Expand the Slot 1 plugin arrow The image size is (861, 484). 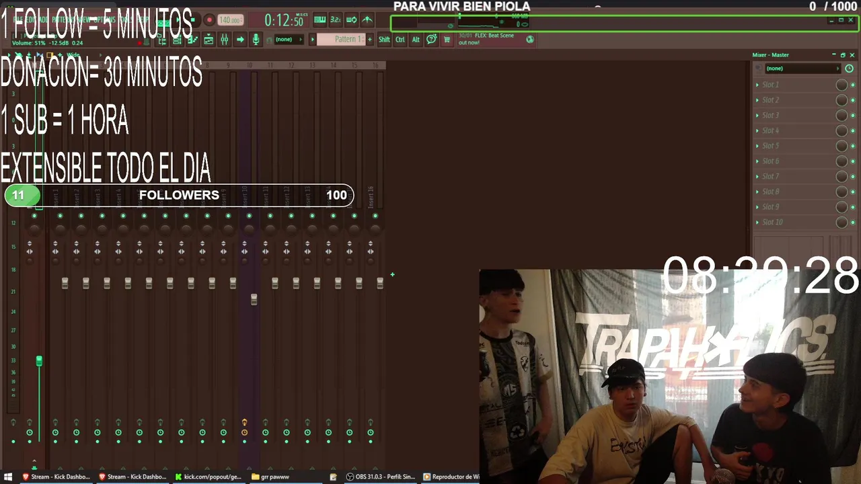[757, 85]
